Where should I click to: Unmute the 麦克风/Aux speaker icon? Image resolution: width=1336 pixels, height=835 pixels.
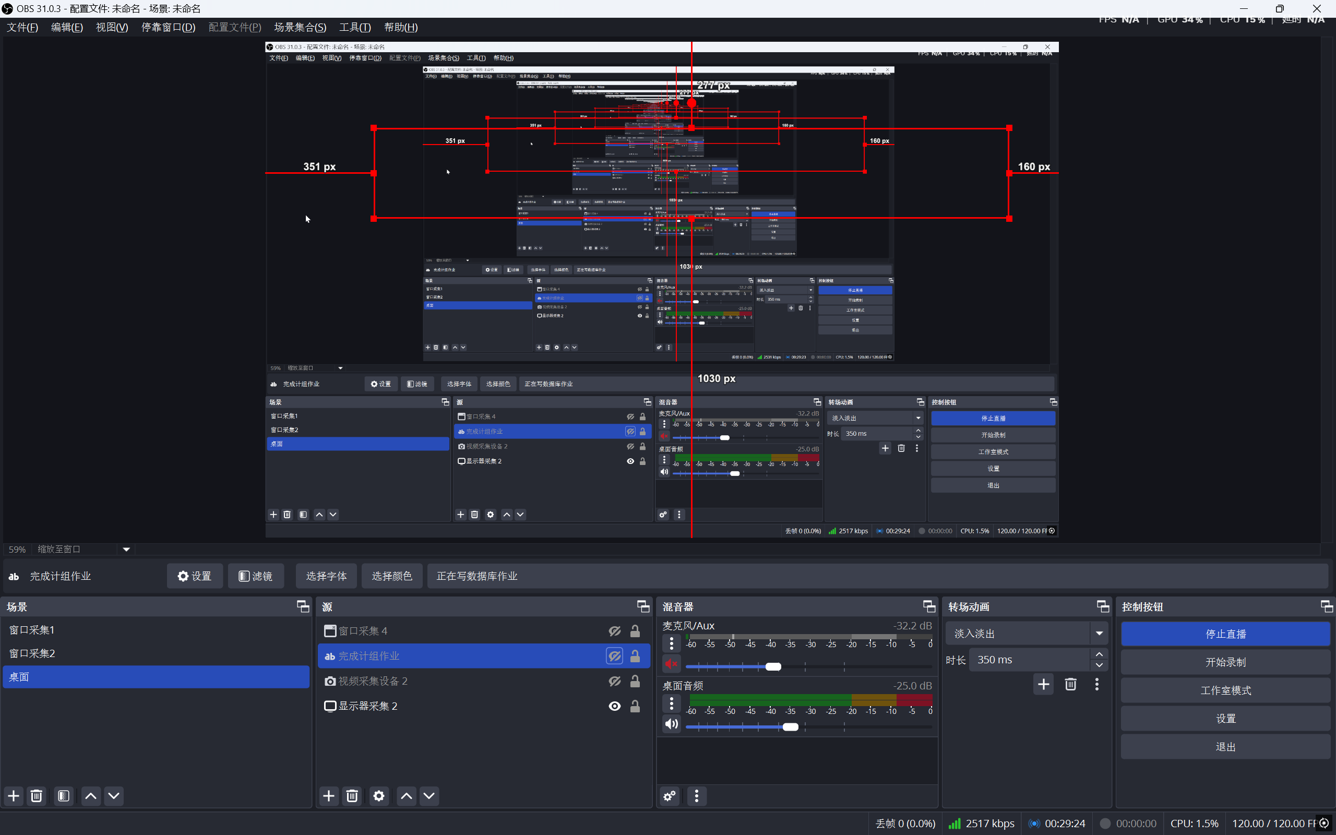(x=671, y=664)
